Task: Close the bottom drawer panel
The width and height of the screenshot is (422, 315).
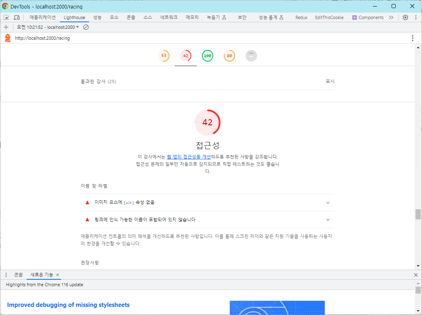Action: [x=416, y=275]
